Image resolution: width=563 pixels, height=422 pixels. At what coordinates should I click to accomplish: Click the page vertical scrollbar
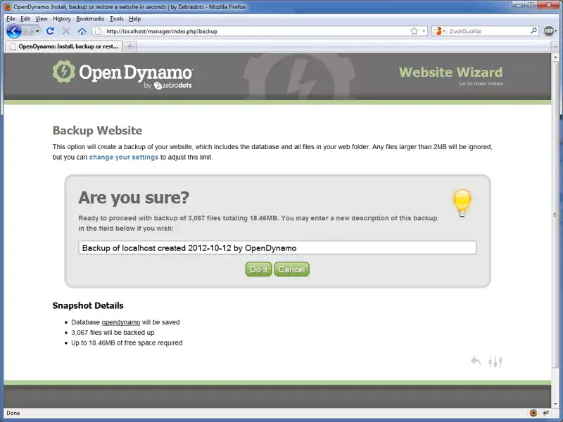(x=555, y=215)
